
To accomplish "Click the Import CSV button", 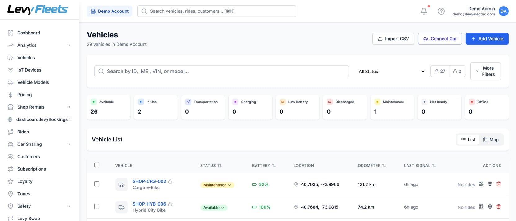I will pyautogui.click(x=393, y=39).
